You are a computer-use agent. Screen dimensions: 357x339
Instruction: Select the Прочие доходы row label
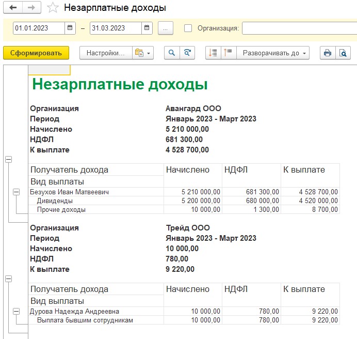[x=61, y=210]
